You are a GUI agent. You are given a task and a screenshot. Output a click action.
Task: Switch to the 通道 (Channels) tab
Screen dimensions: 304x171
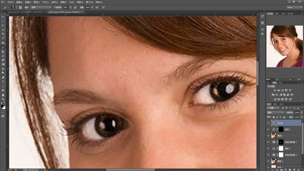[275, 104]
